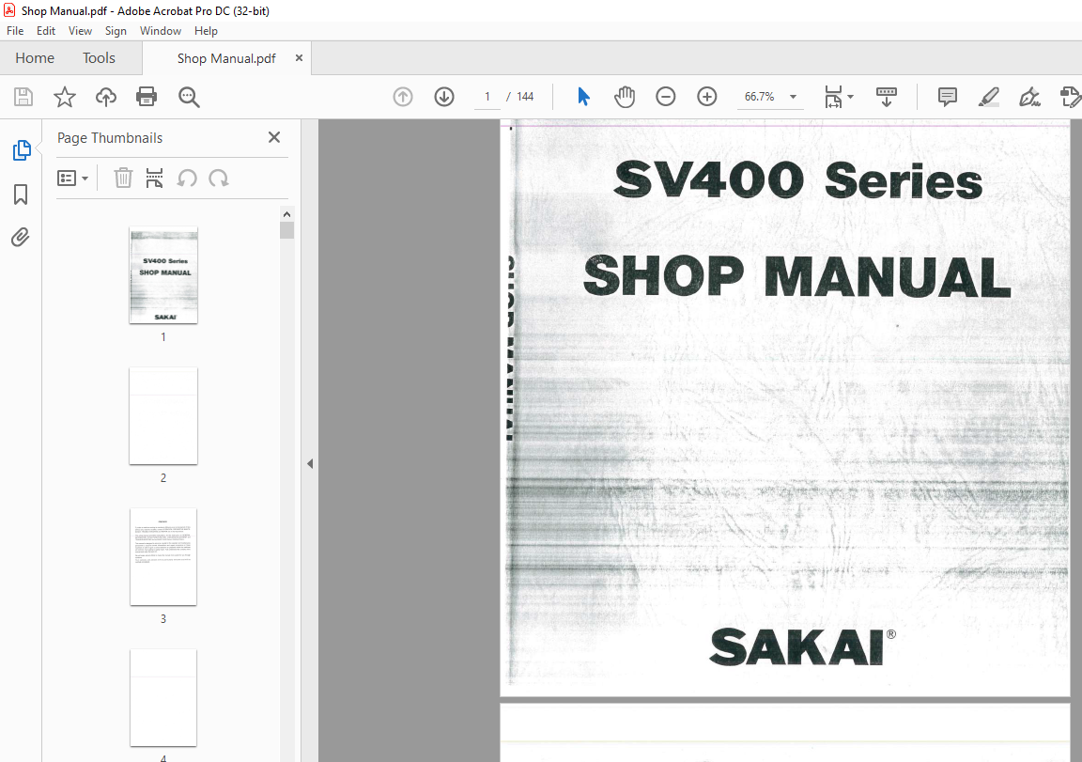The width and height of the screenshot is (1082, 762).
Task: Open the Sign menu
Action: [116, 30]
